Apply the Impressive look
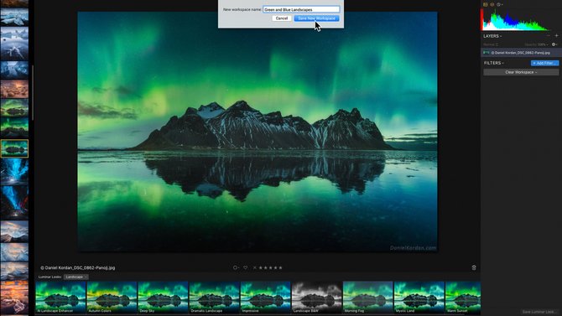This screenshot has width=562, height=316. (x=266, y=298)
